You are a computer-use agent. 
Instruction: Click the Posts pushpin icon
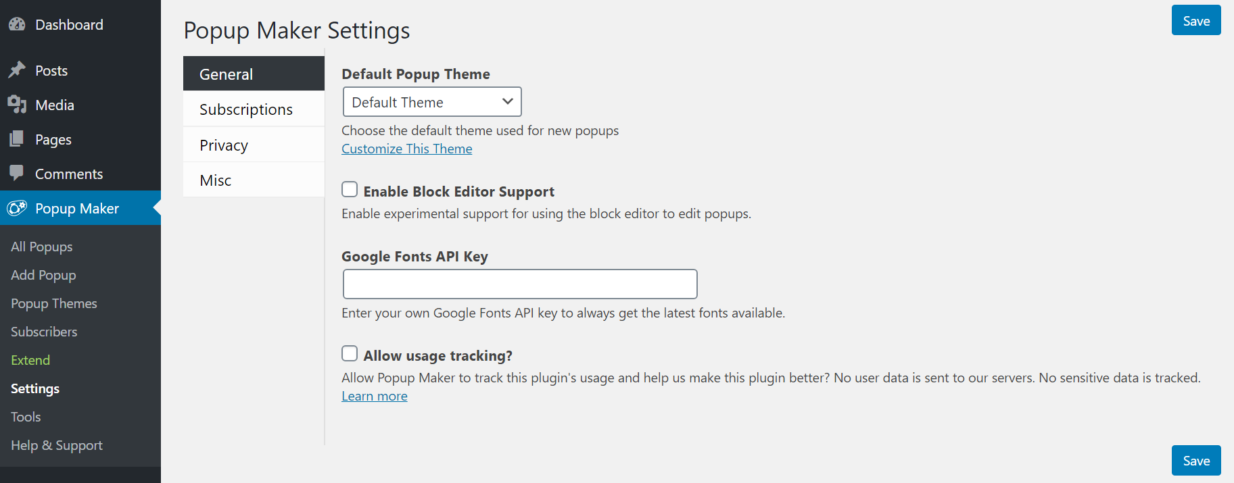pos(17,70)
